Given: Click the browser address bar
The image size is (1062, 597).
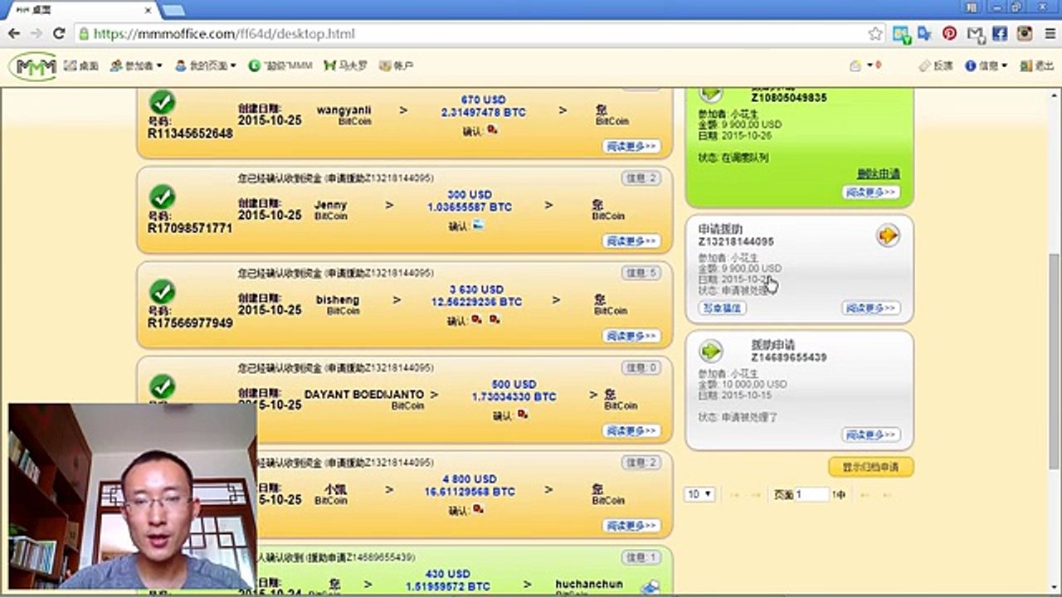Looking at the screenshot, I should [x=478, y=34].
